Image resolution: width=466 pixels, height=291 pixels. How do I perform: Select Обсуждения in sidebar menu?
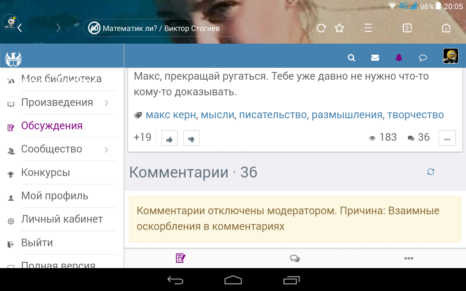(x=52, y=126)
